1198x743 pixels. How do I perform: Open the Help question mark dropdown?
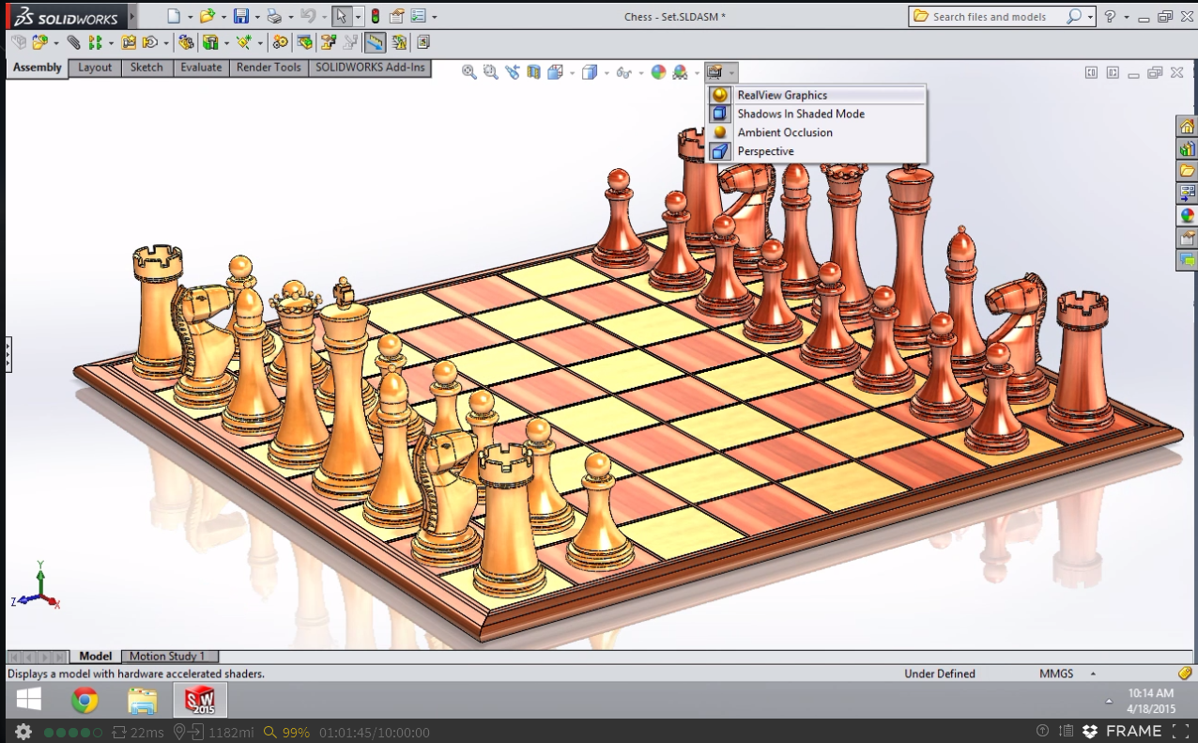[x=1126, y=16]
